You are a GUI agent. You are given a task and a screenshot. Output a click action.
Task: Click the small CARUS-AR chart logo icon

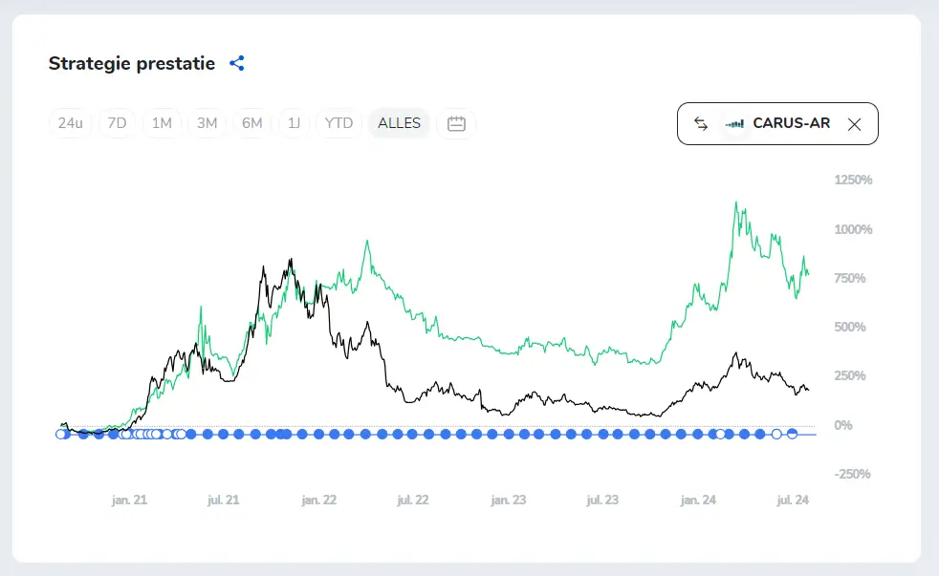pos(734,124)
